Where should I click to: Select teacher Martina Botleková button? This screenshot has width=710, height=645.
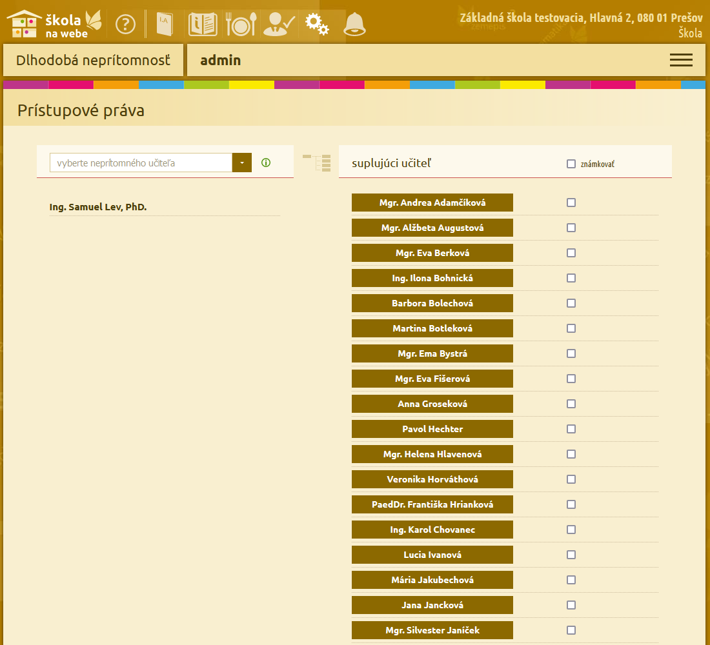click(432, 328)
